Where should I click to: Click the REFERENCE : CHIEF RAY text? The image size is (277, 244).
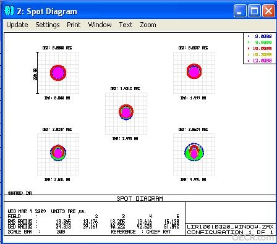pyautogui.click(x=141, y=232)
